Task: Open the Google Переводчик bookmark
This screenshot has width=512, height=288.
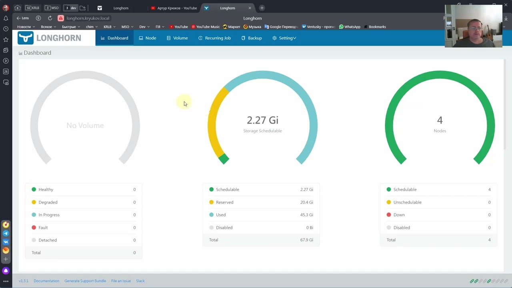Action: tap(281, 27)
